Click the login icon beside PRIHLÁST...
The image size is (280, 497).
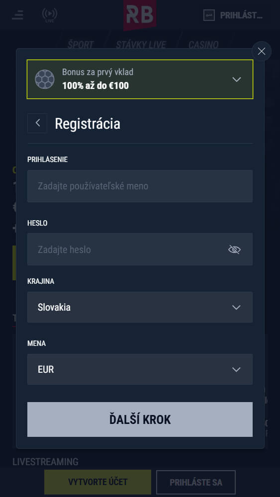(209, 15)
